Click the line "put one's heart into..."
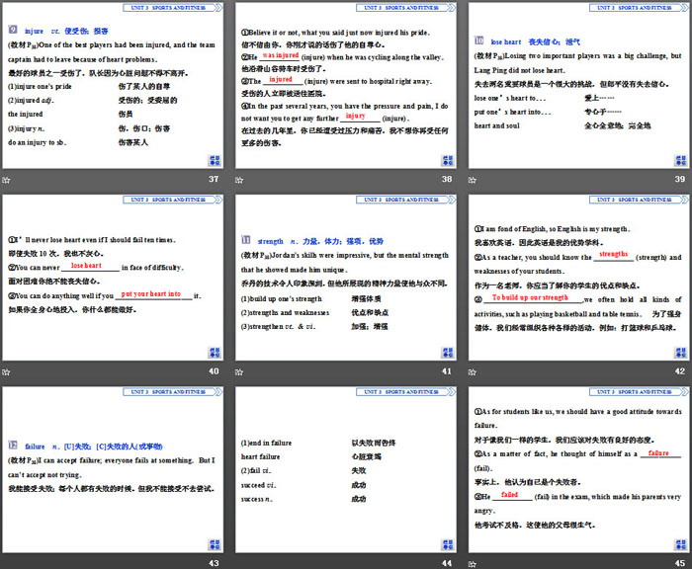692x569 pixels. (512, 112)
